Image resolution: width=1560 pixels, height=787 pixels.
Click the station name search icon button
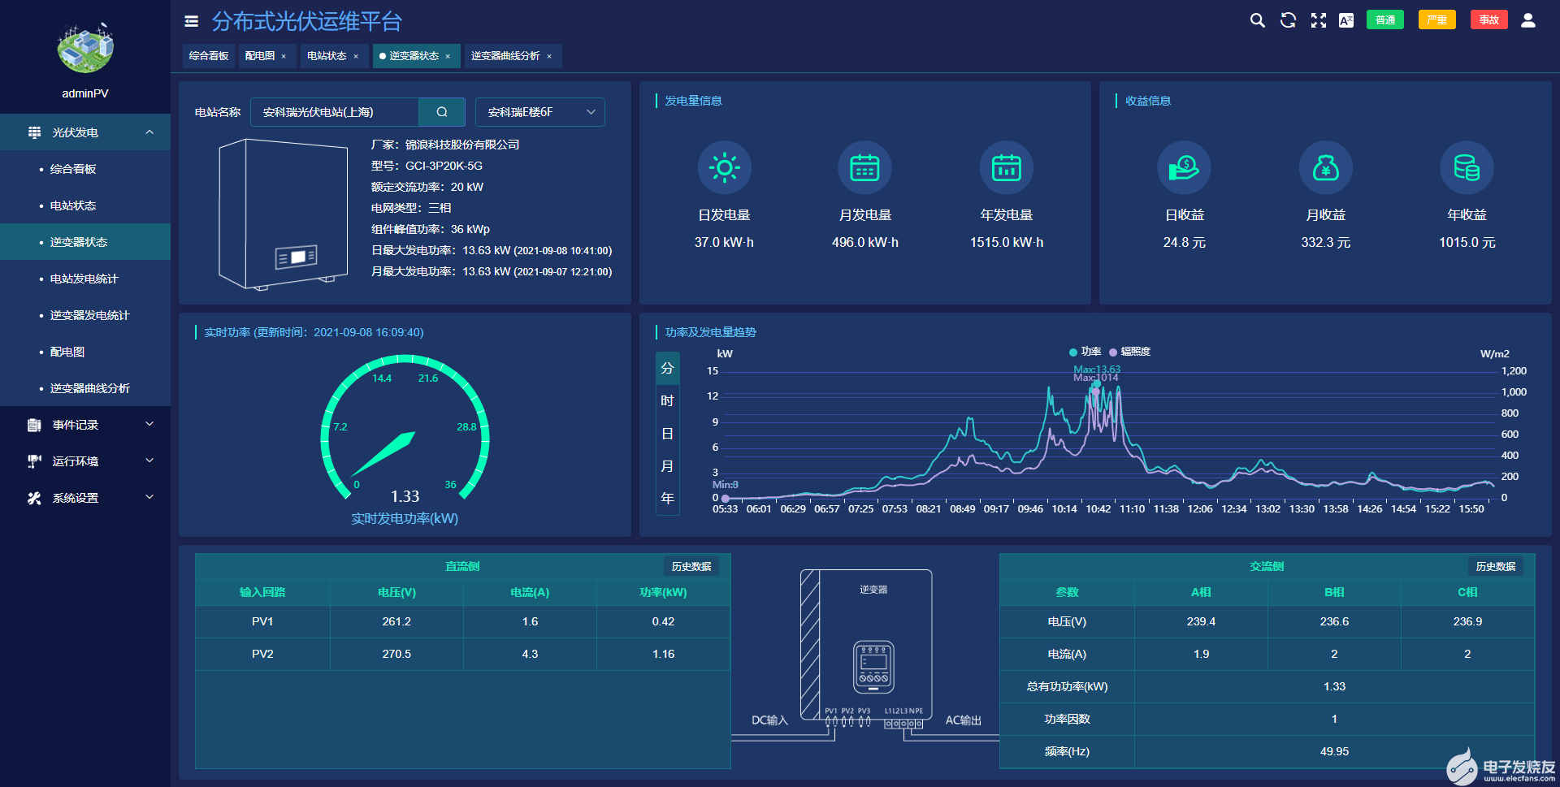click(442, 112)
